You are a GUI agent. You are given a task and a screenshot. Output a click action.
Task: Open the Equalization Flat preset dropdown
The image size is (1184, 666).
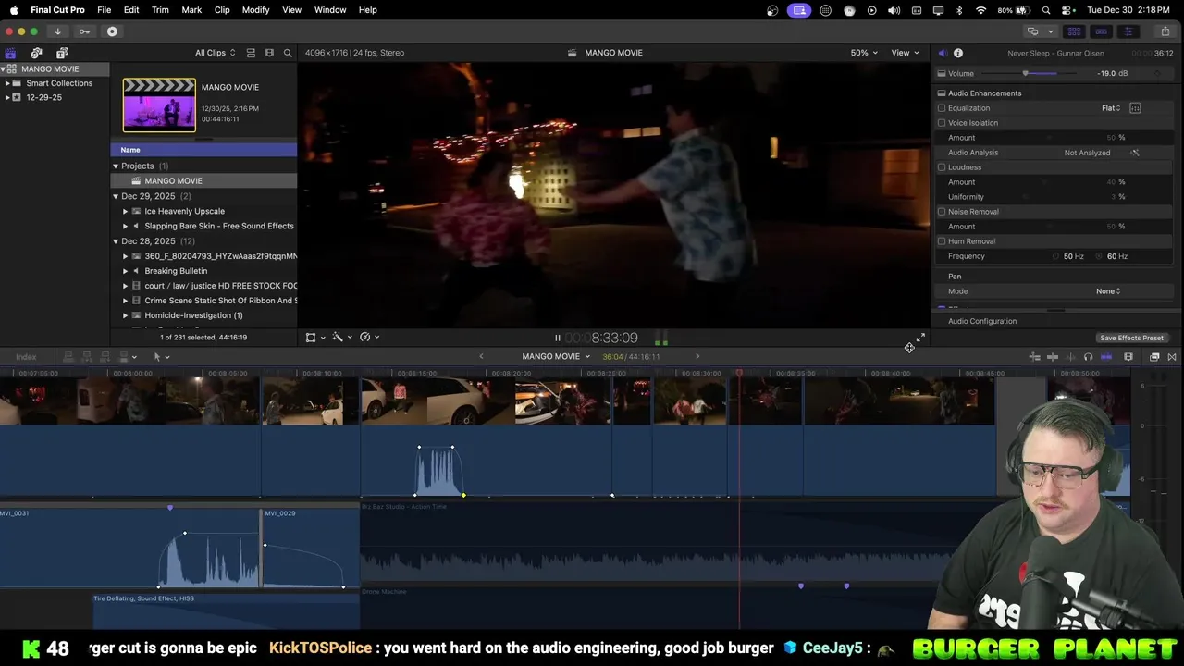tap(1111, 108)
